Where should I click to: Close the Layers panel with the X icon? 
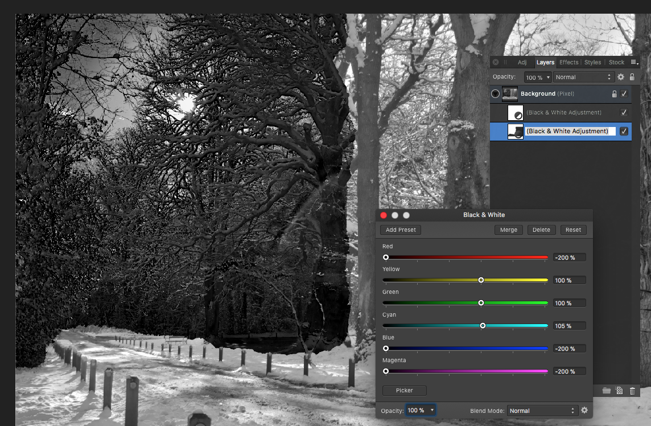pos(496,62)
